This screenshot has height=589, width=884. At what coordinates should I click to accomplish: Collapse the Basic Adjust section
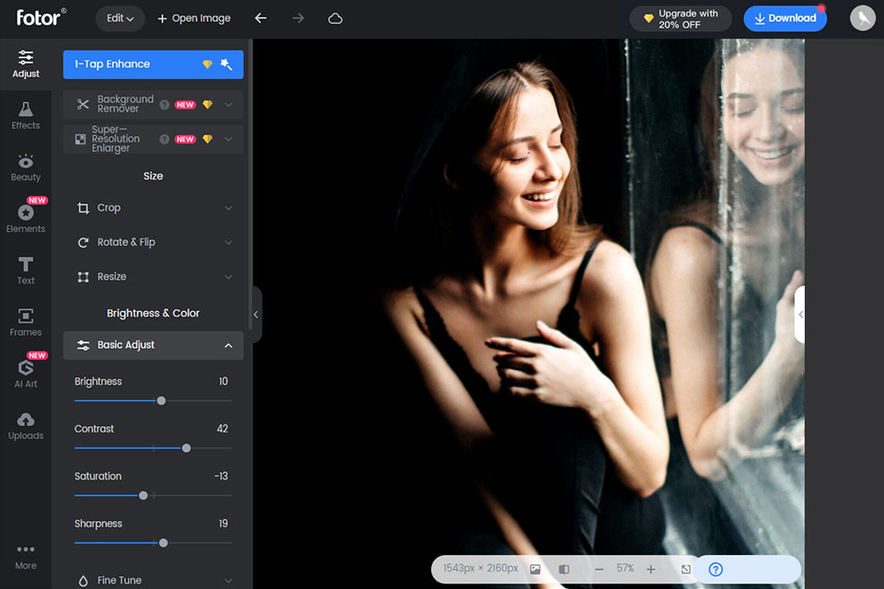click(228, 345)
